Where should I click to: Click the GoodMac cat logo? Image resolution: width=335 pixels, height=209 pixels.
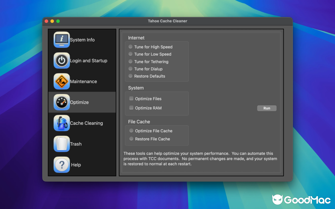click(278, 200)
